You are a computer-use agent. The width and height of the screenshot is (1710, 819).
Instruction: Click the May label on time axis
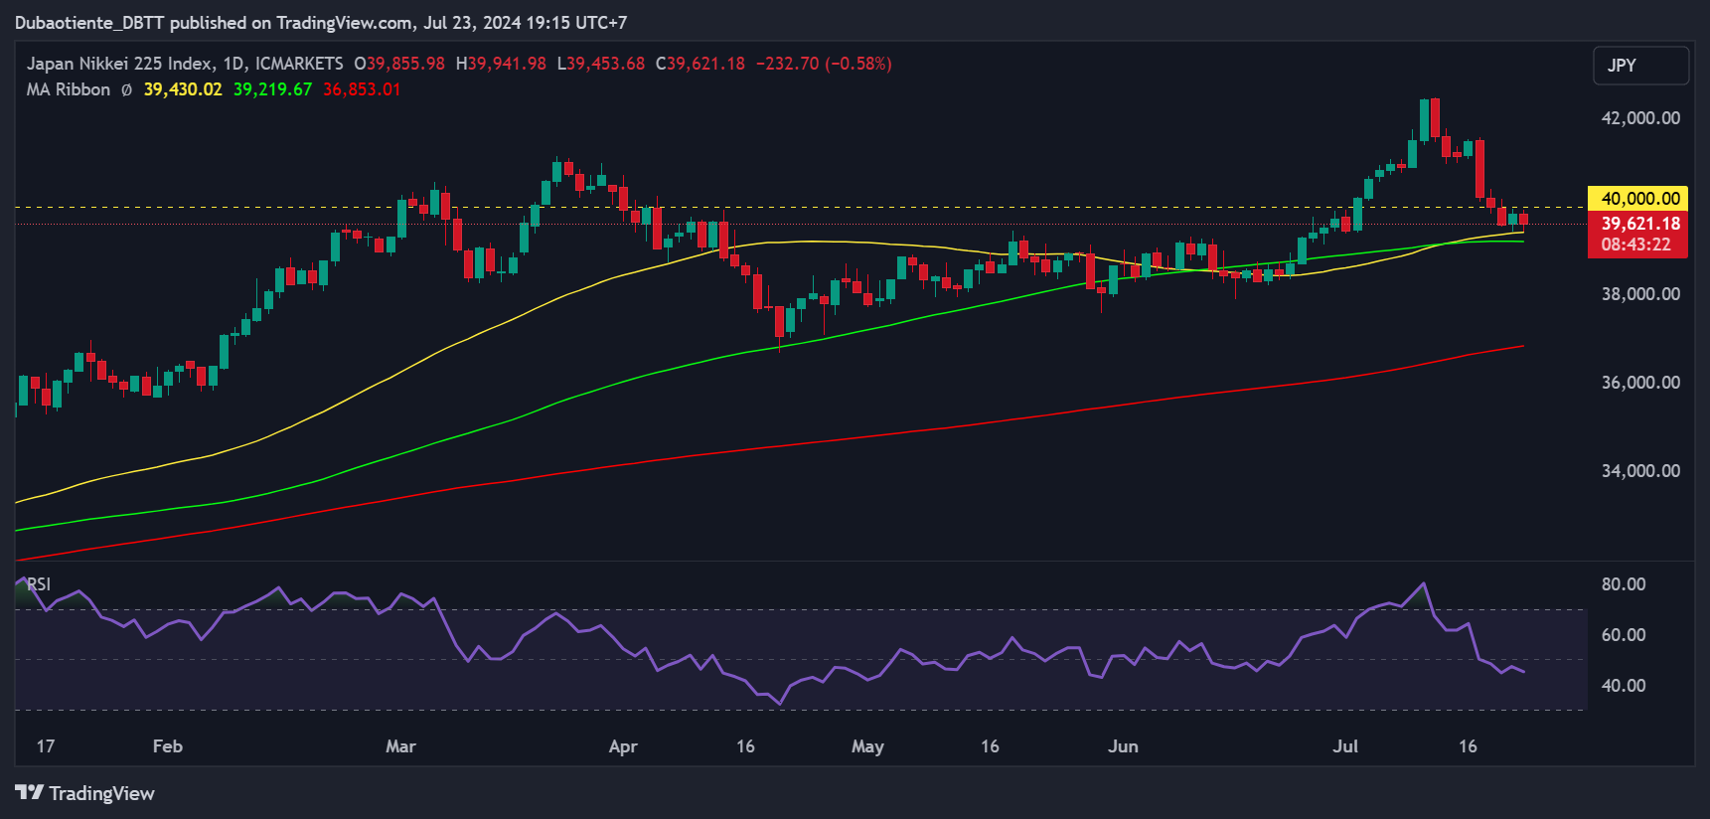(867, 746)
